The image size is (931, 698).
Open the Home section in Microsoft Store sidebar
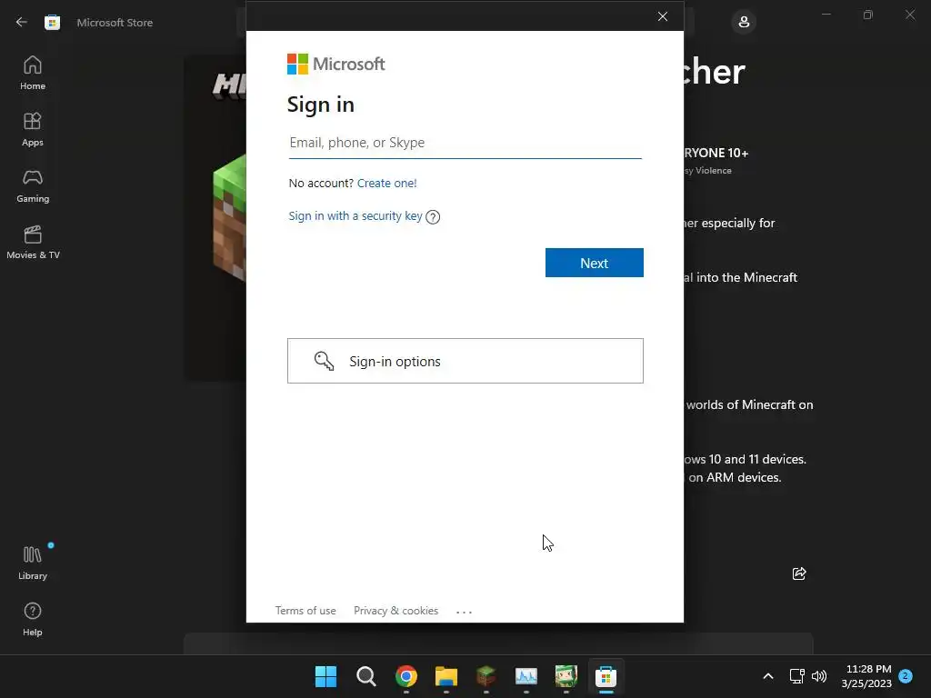click(x=33, y=73)
